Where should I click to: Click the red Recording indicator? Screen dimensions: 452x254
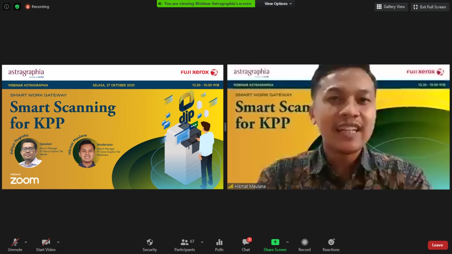[x=37, y=7]
